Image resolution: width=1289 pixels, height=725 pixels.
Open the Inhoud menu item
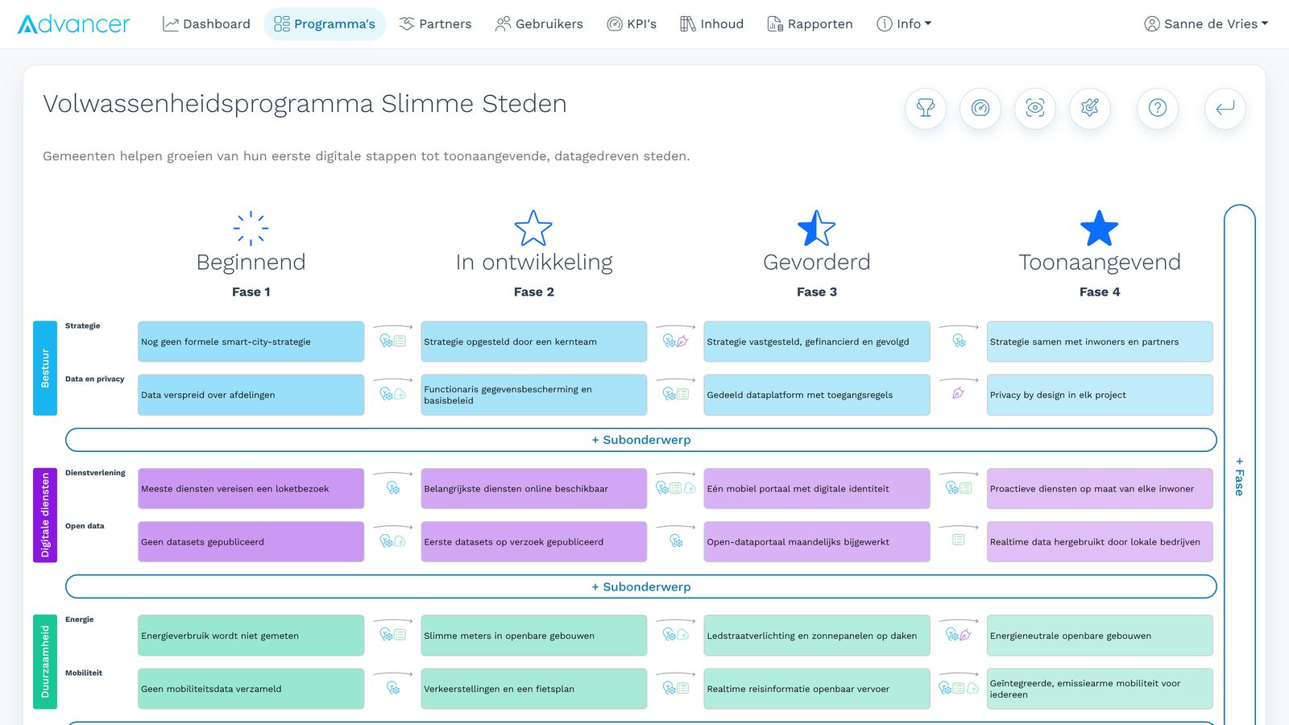pos(712,24)
